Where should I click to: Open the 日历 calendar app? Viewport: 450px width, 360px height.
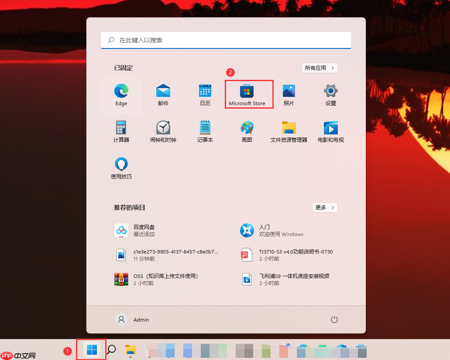[x=205, y=94]
